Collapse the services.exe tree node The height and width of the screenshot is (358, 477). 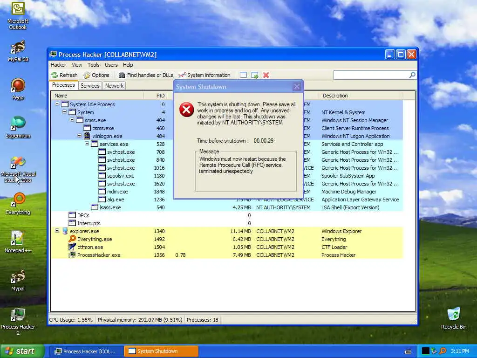click(x=87, y=144)
